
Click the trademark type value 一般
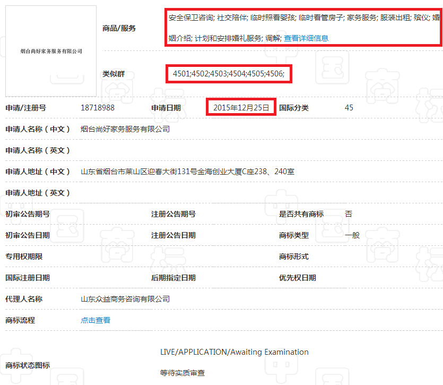(352, 235)
